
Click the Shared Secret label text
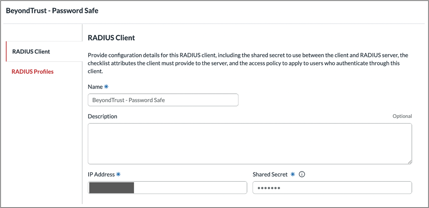pyautogui.click(x=270, y=175)
